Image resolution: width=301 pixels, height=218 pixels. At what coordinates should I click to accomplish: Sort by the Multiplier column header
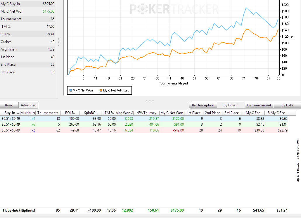(x=28, y=113)
